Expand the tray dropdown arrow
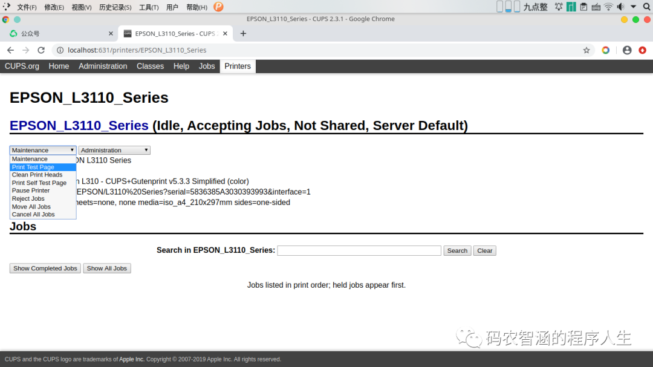 (634, 7)
